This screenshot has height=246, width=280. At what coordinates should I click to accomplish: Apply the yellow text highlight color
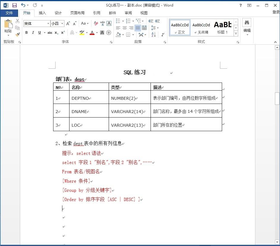(x=82, y=33)
